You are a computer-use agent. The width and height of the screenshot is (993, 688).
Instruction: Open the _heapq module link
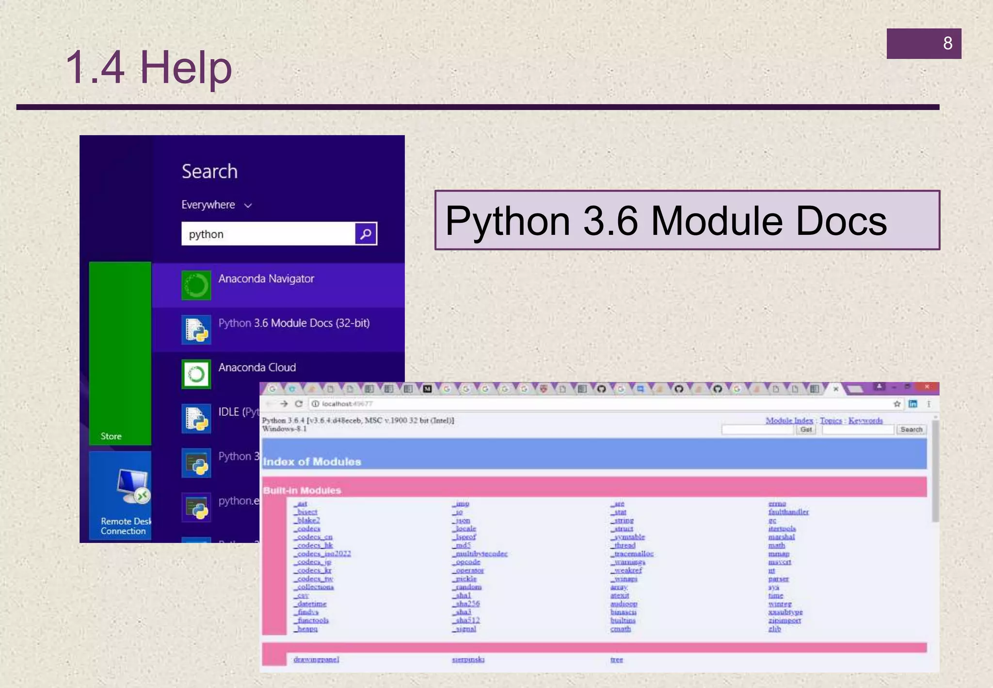coord(305,629)
